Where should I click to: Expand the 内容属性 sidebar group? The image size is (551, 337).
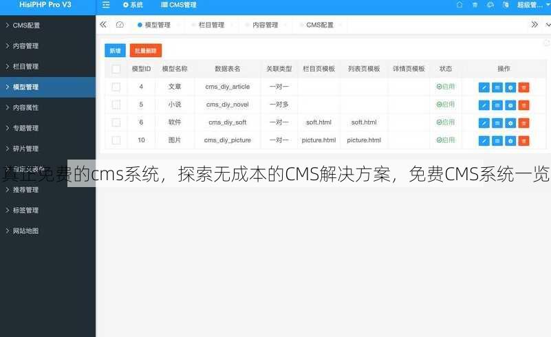[x=47, y=107]
